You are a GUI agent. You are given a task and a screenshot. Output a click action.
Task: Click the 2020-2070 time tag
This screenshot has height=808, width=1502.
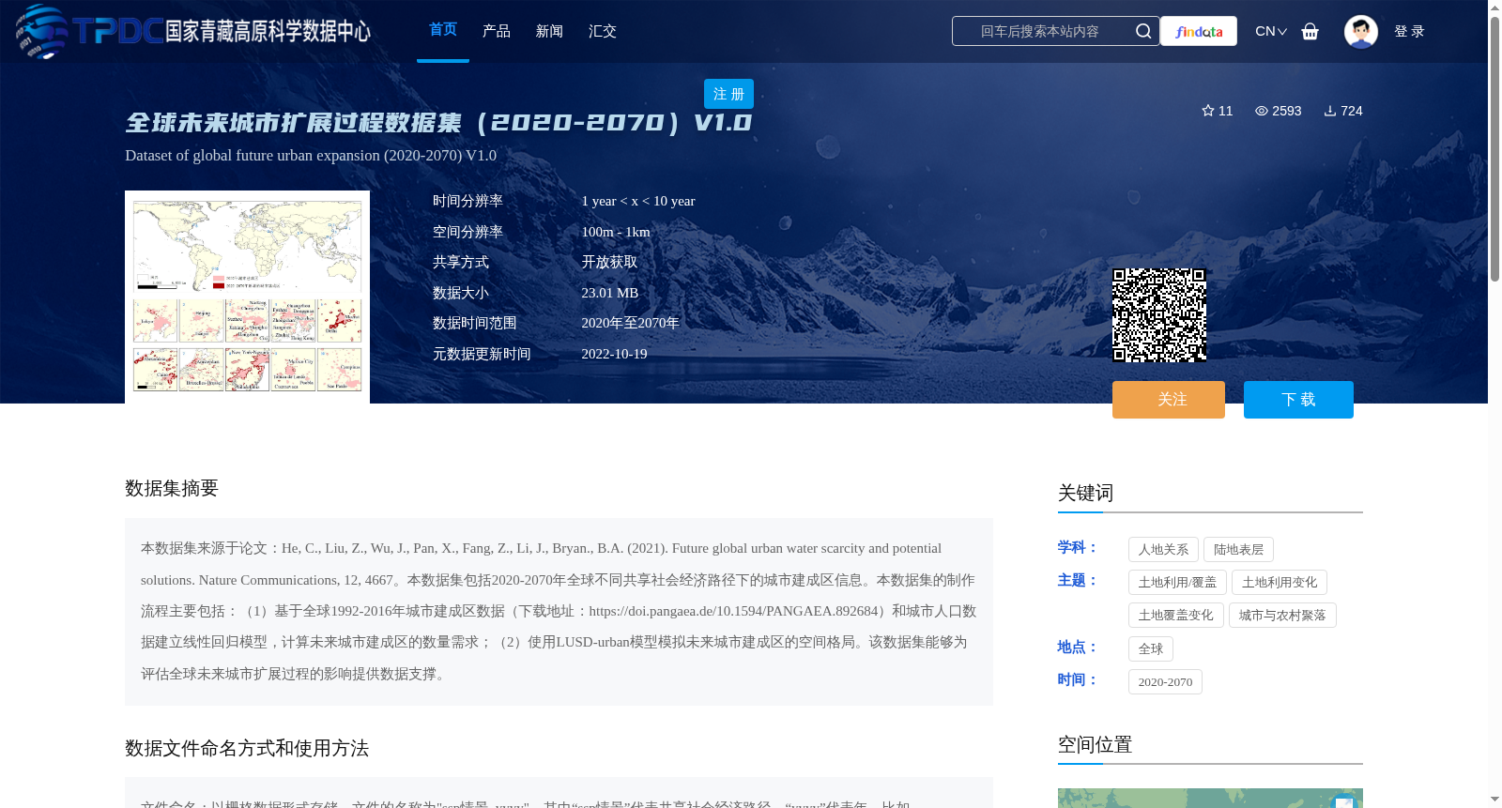[x=1165, y=682]
